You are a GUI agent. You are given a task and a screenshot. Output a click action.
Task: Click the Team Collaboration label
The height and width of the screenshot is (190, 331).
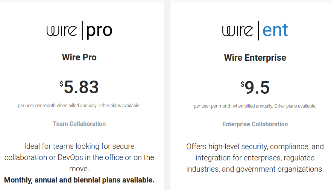(79, 124)
